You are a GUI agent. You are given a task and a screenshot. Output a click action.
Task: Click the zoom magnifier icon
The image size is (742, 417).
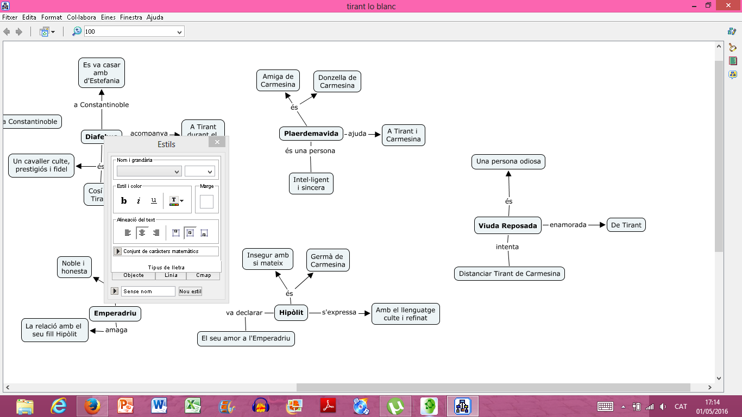point(77,31)
